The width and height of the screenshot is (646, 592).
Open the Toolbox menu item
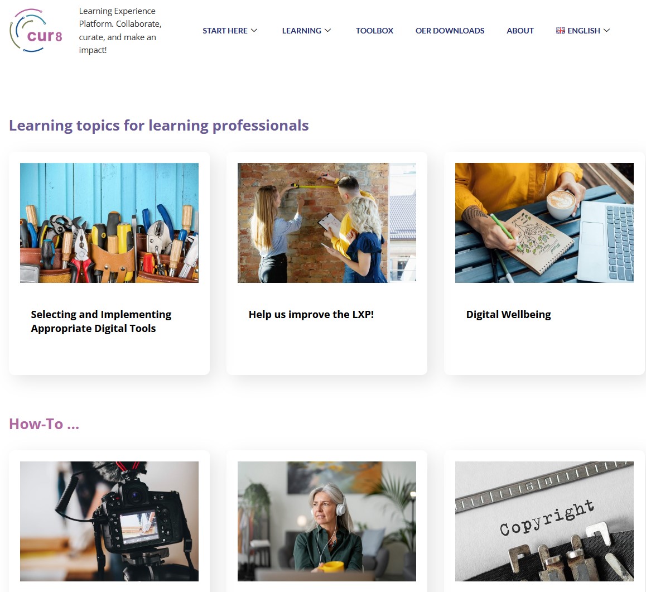pos(374,31)
